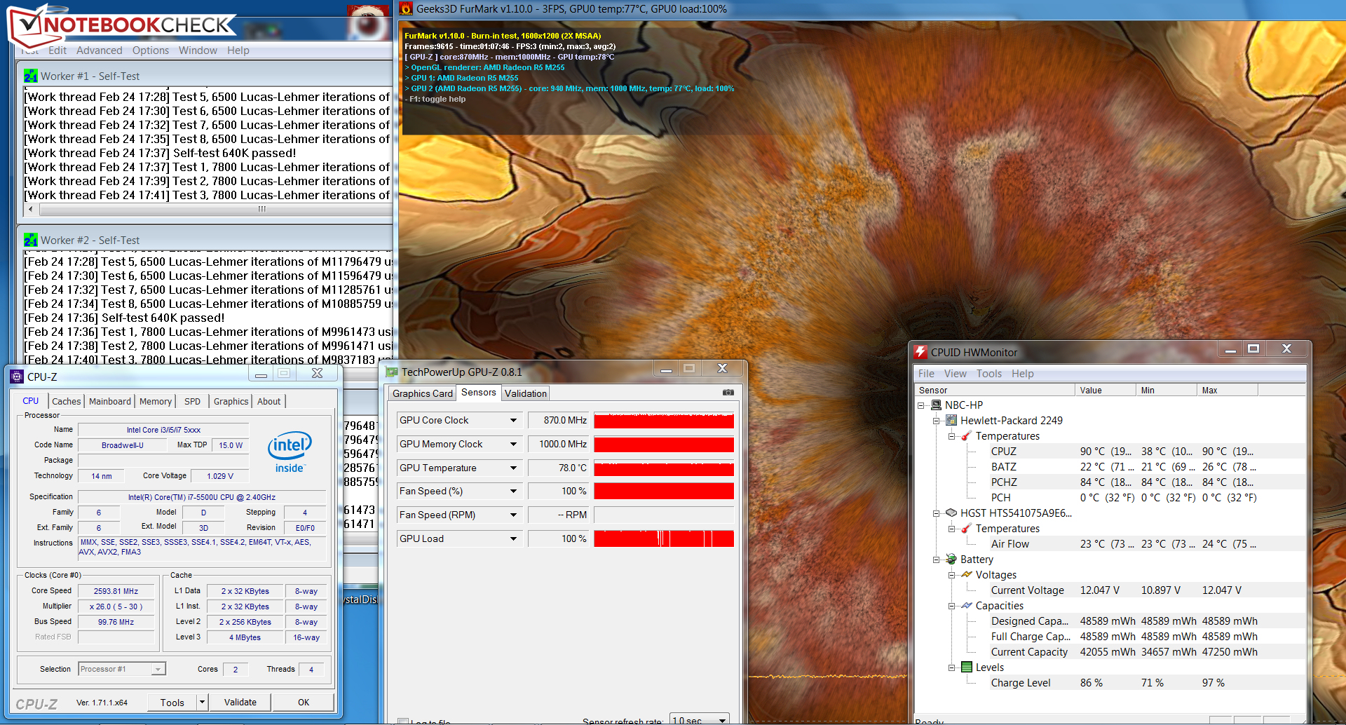Open the HWMonitor File menu
The height and width of the screenshot is (725, 1346).
926,374
